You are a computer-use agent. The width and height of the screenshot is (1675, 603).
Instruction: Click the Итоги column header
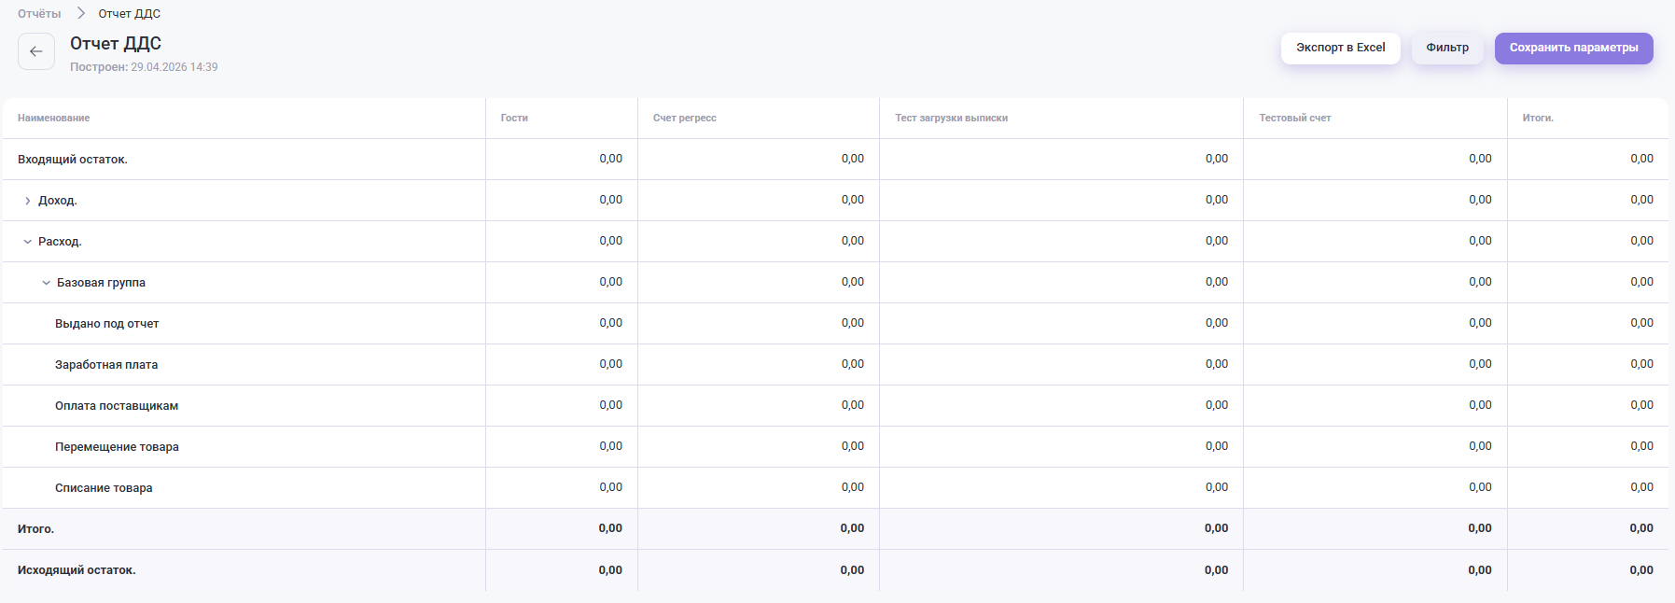click(1537, 119)
